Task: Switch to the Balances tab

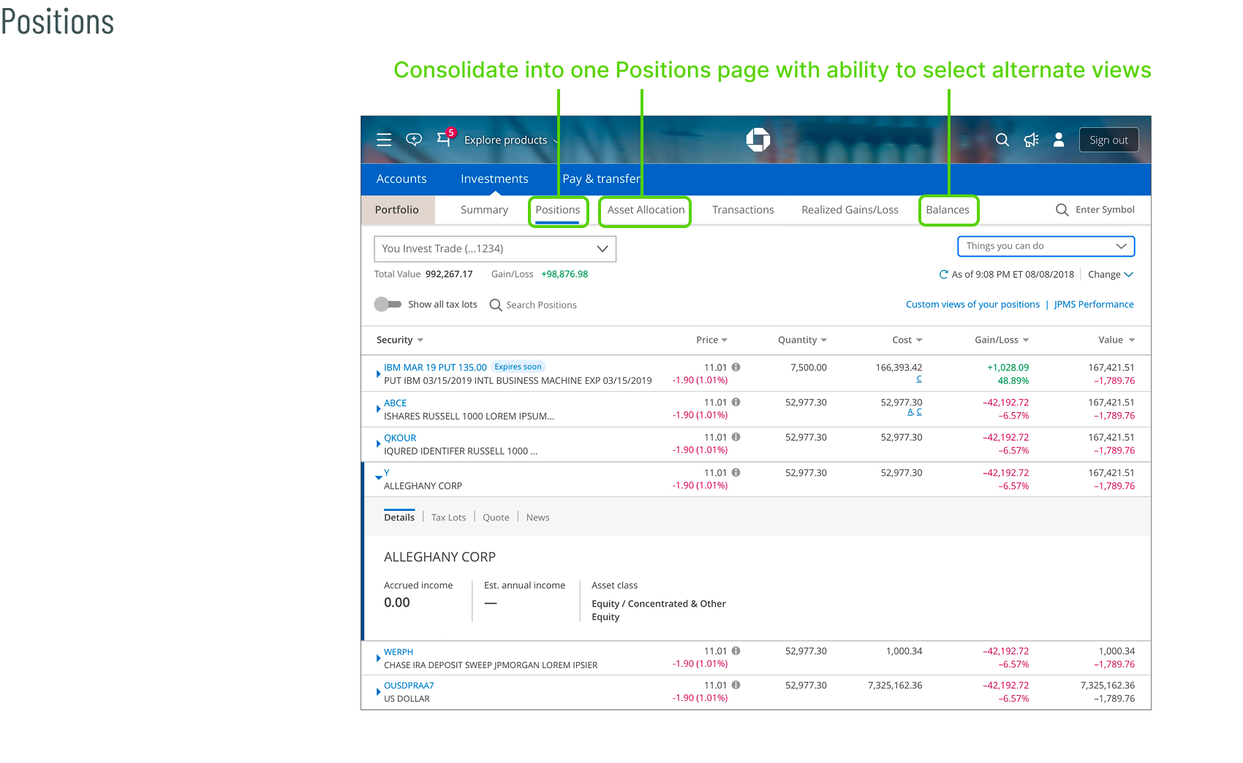Action: click(948, 210)
